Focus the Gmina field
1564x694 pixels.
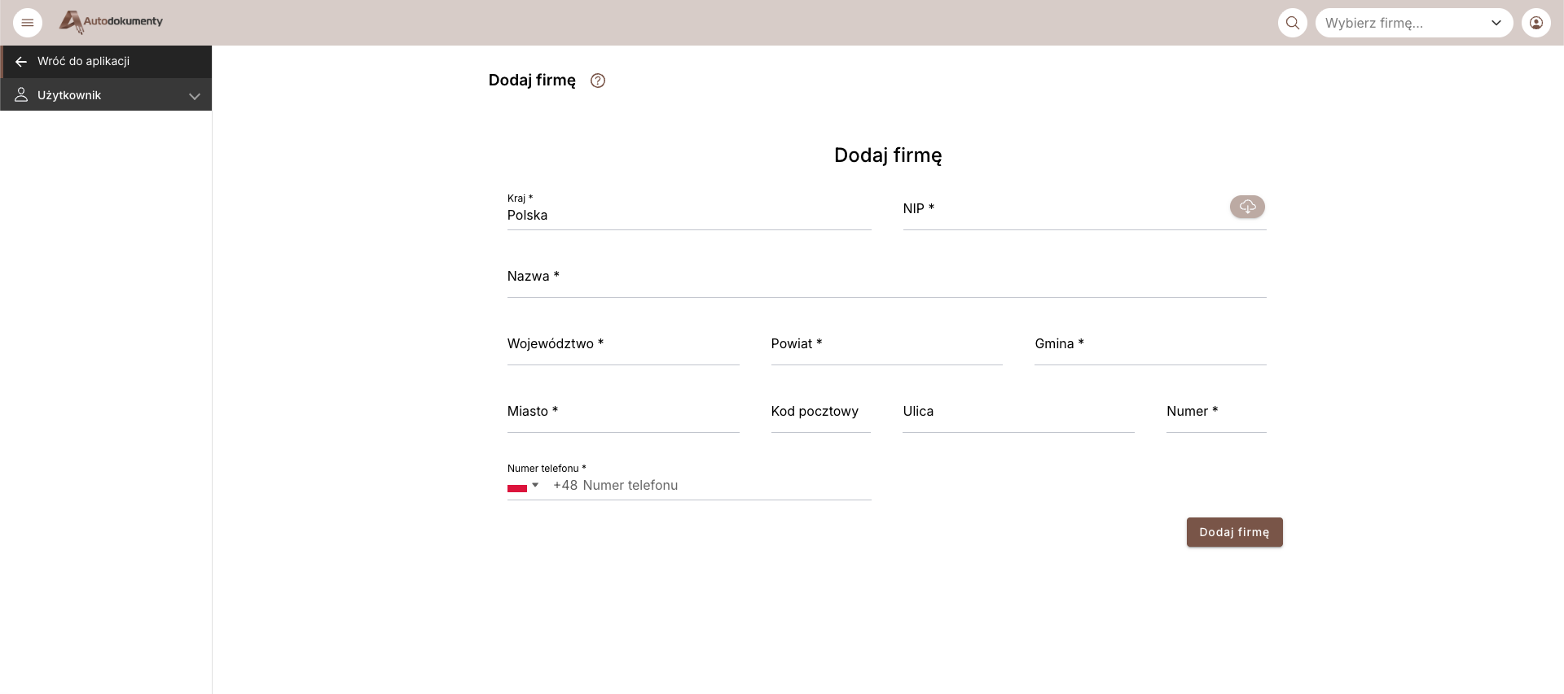coord(1150,345)
